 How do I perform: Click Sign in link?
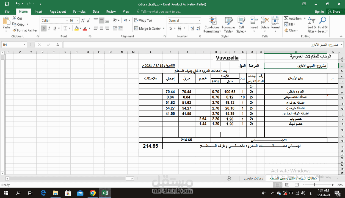pos(319,12)
